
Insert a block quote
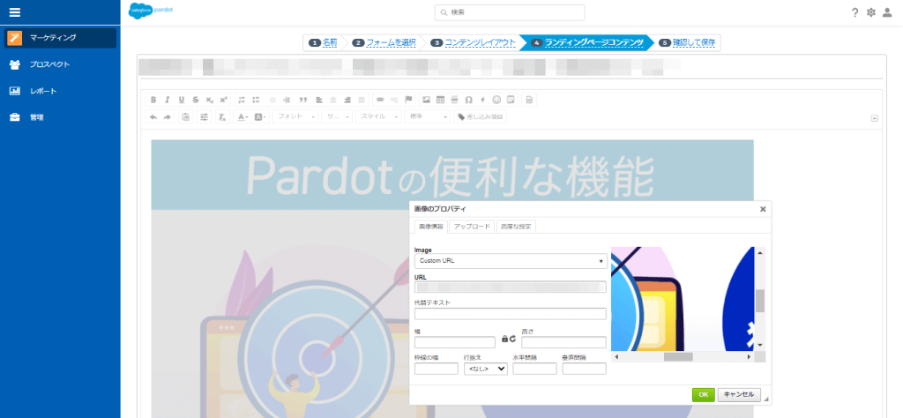(x=303, y=100)
